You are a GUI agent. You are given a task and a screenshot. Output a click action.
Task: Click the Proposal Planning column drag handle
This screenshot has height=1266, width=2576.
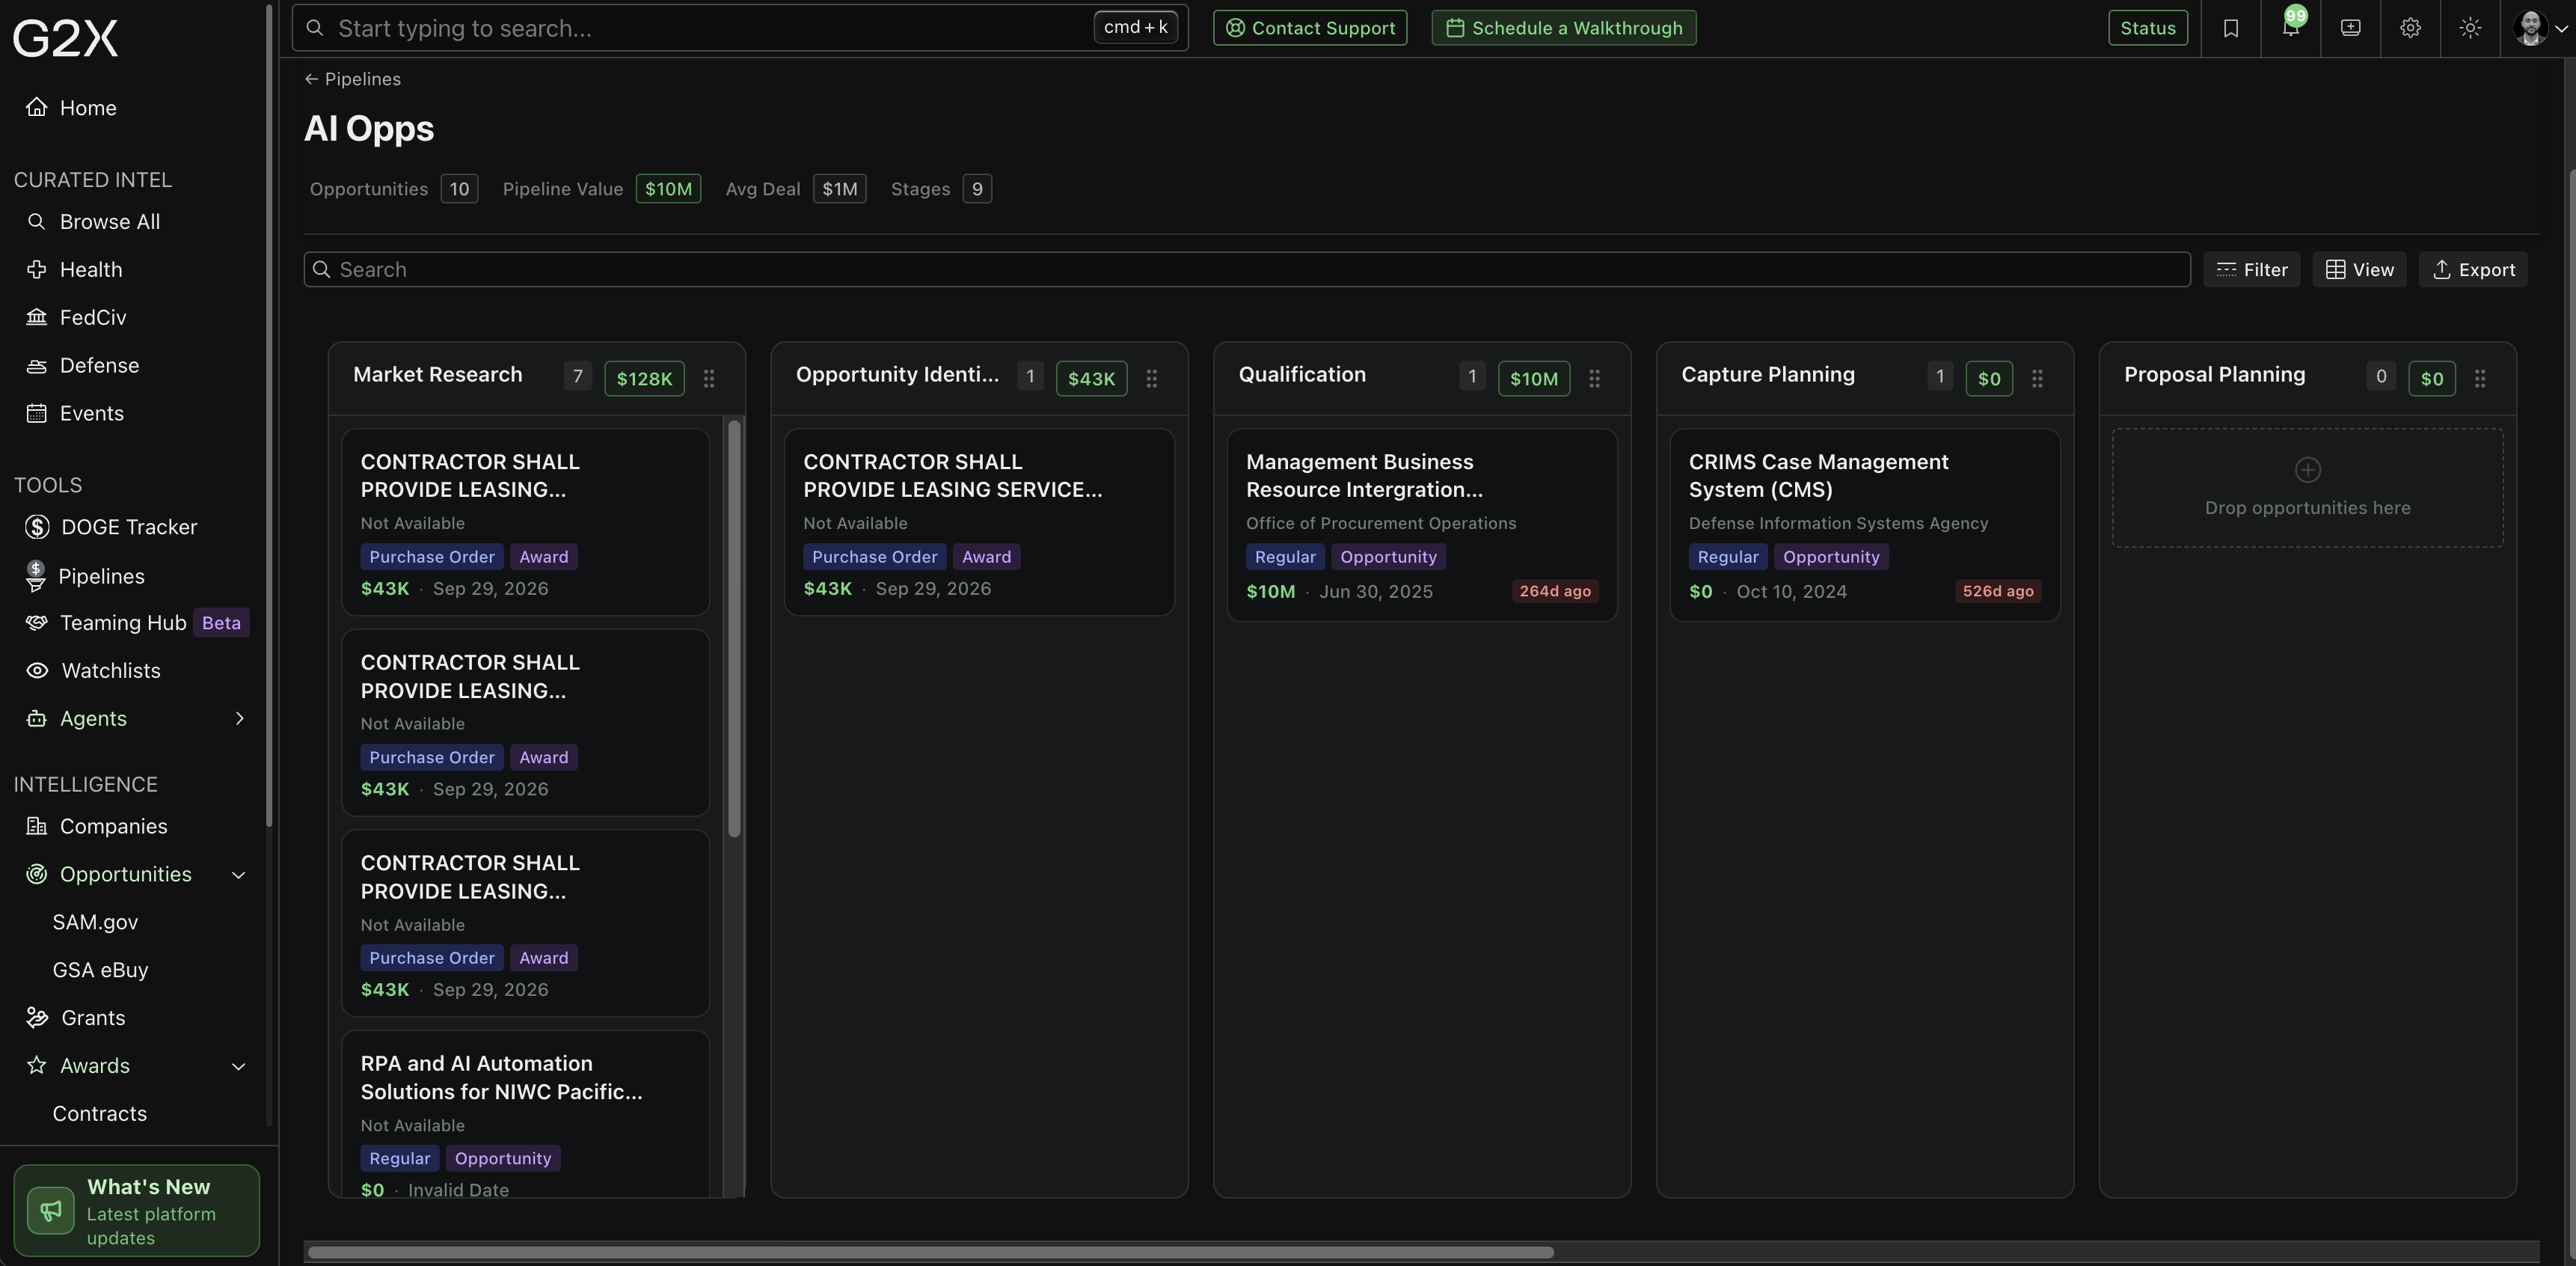click(x=2480, y=379)
